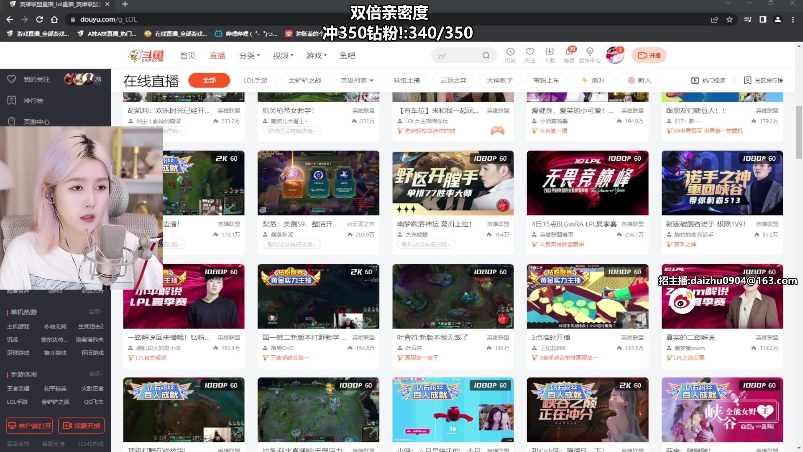Click Douyu logo in header
Image resolution: width=803 pixels, height=452 pixels.
click(x=146, y=55)
